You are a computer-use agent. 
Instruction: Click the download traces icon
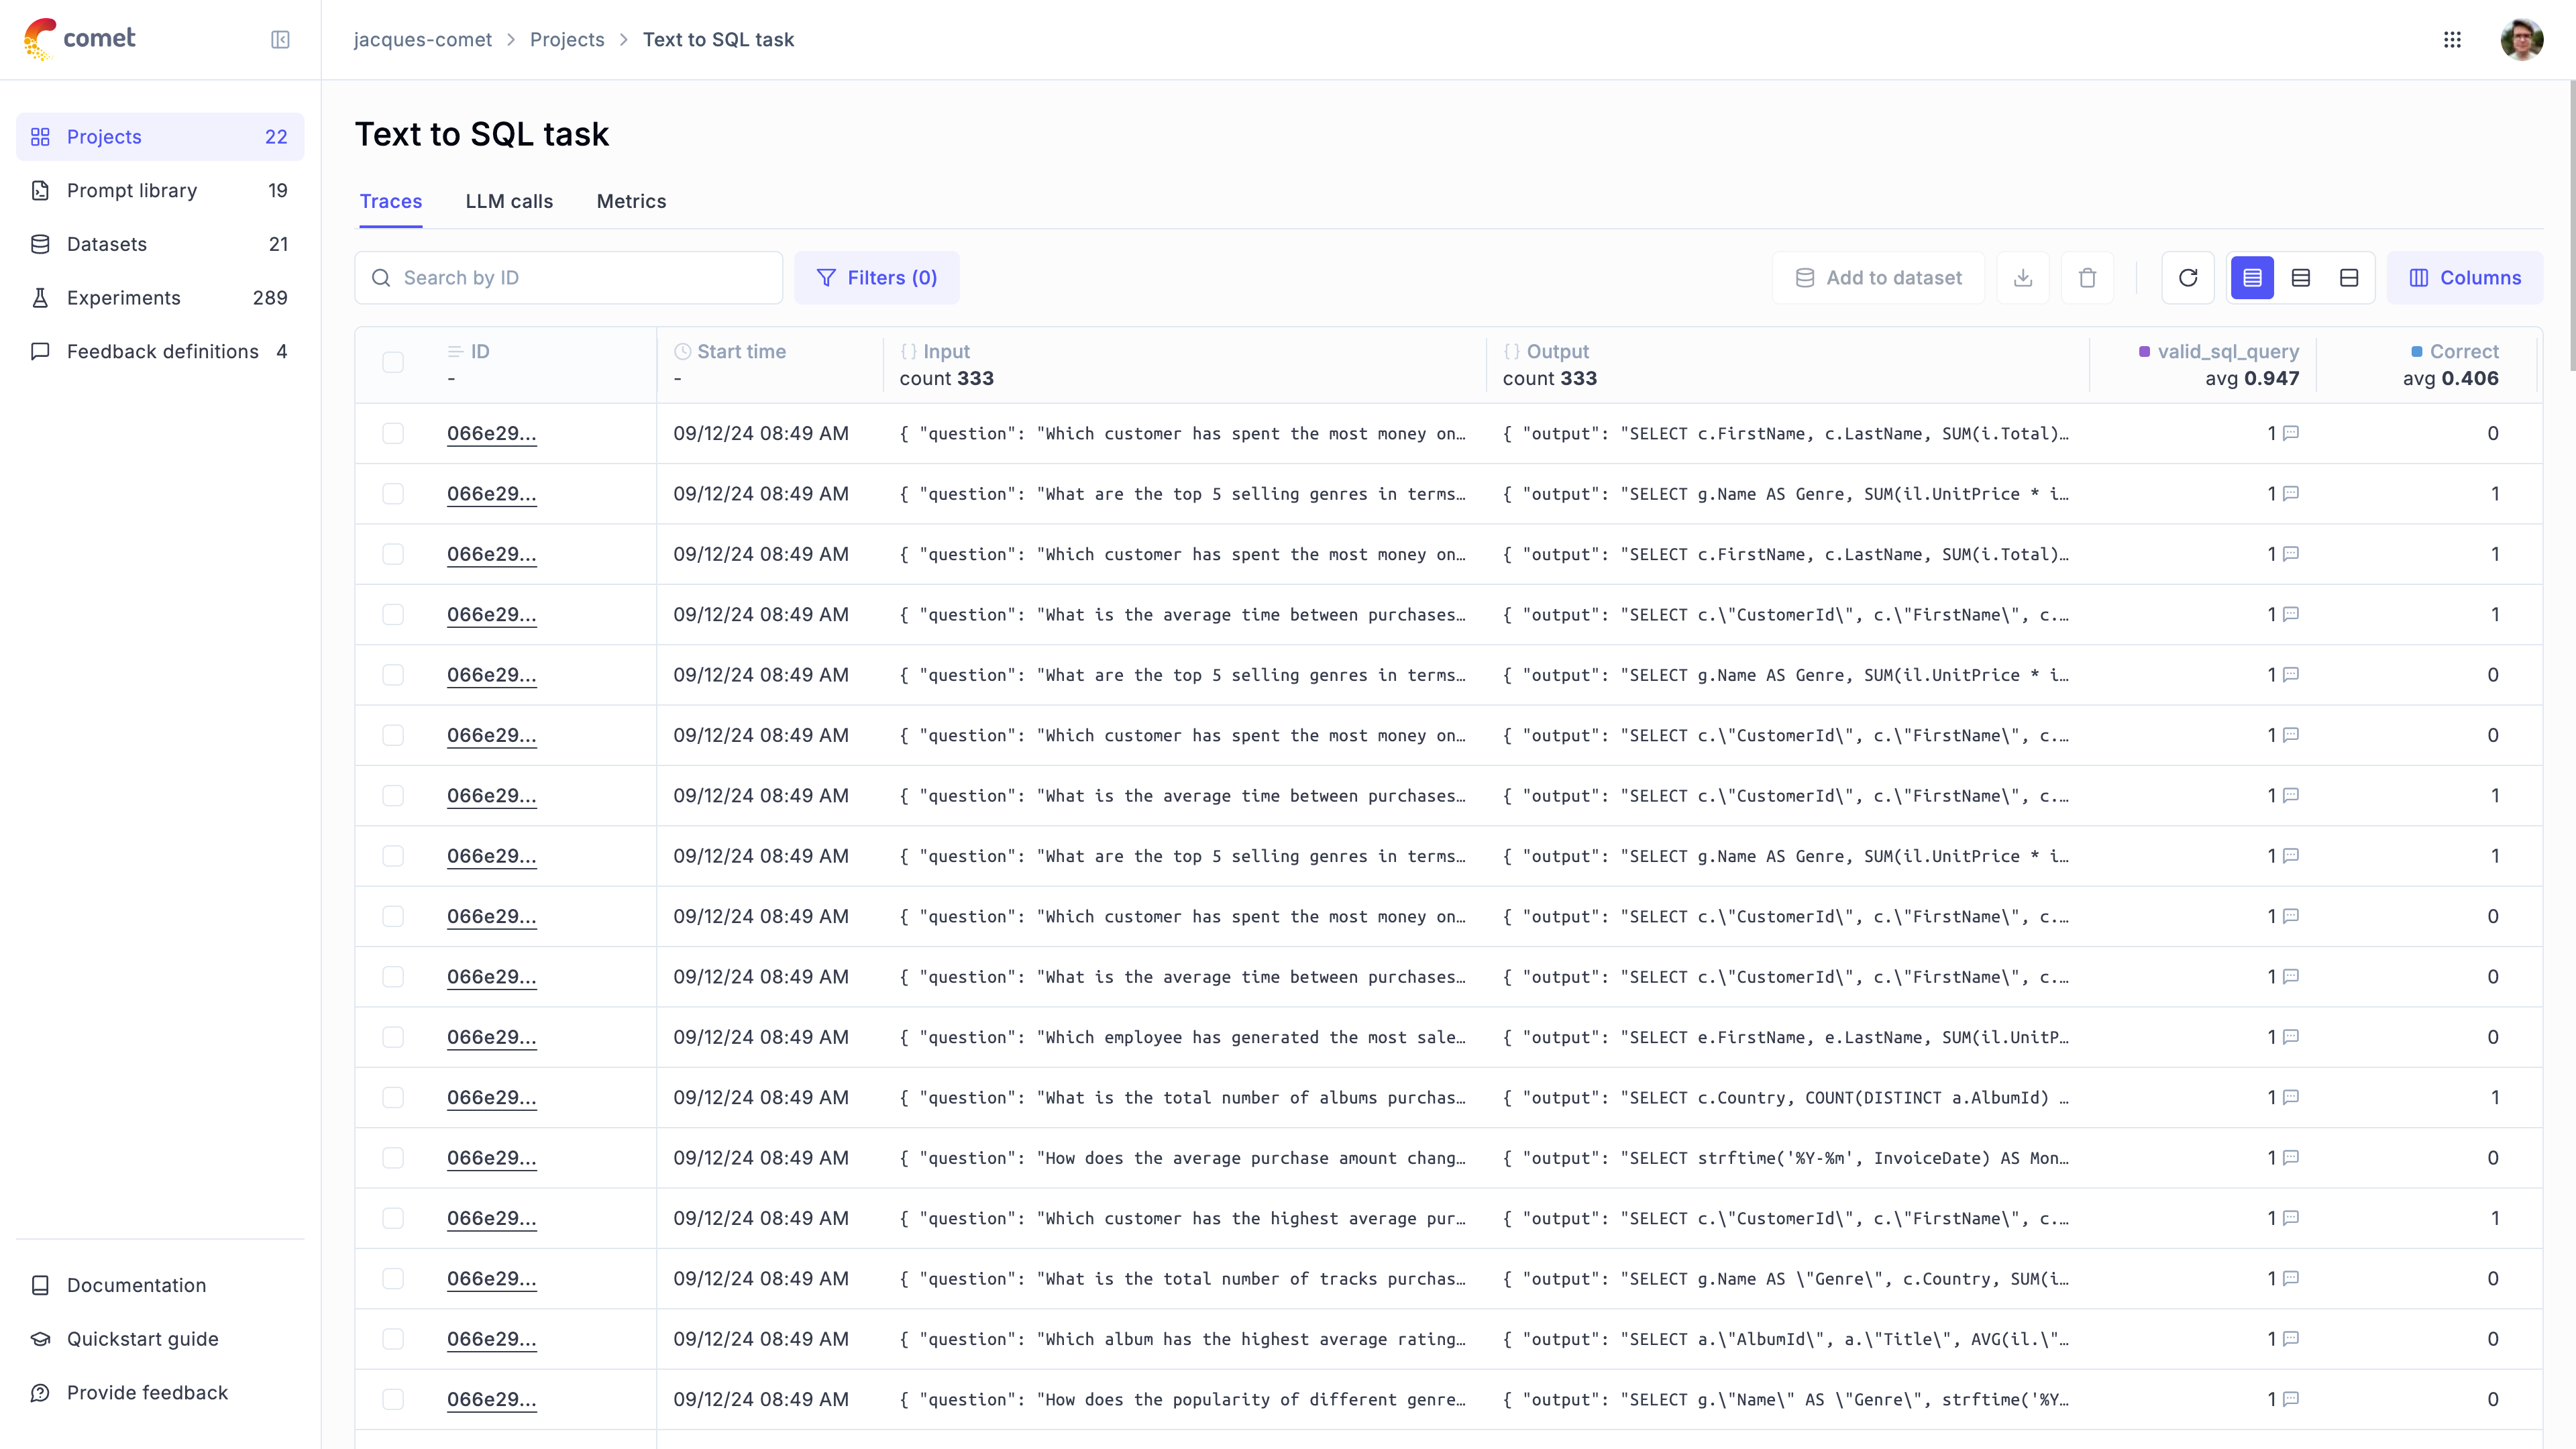2022,278
